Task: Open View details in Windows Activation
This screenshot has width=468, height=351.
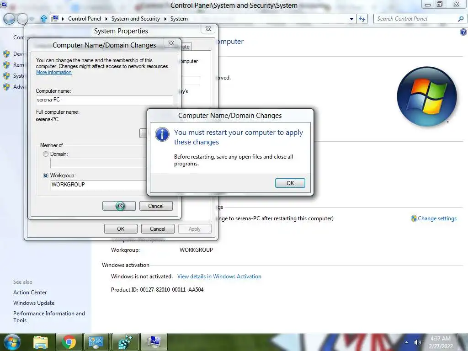Action: tap(219, 277)
